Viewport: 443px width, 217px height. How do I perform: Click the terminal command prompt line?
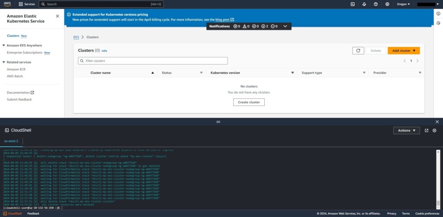tap(33, 208)
